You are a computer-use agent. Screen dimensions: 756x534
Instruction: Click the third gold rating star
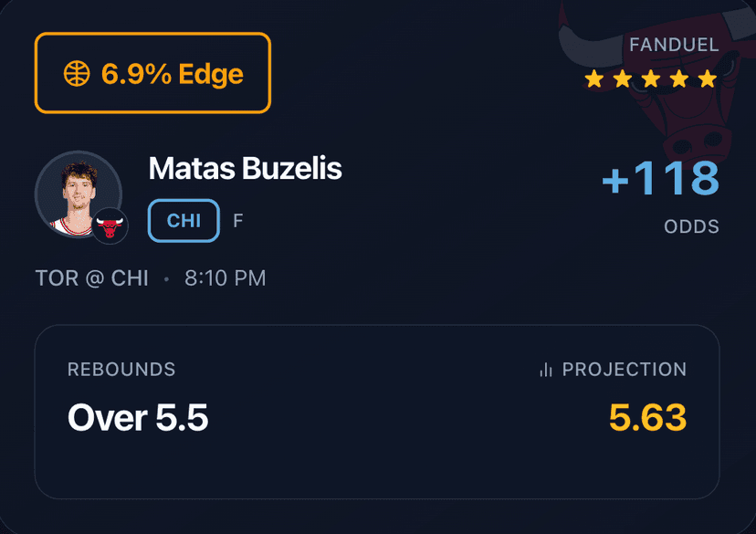coord(651,79)
